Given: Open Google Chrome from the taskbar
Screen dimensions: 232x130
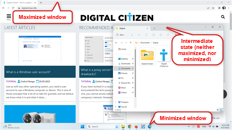Looking at the screenshot, I should (130, 126).
